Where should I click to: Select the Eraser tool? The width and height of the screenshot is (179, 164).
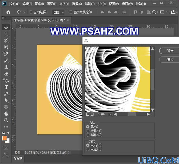tap(6, 74)
